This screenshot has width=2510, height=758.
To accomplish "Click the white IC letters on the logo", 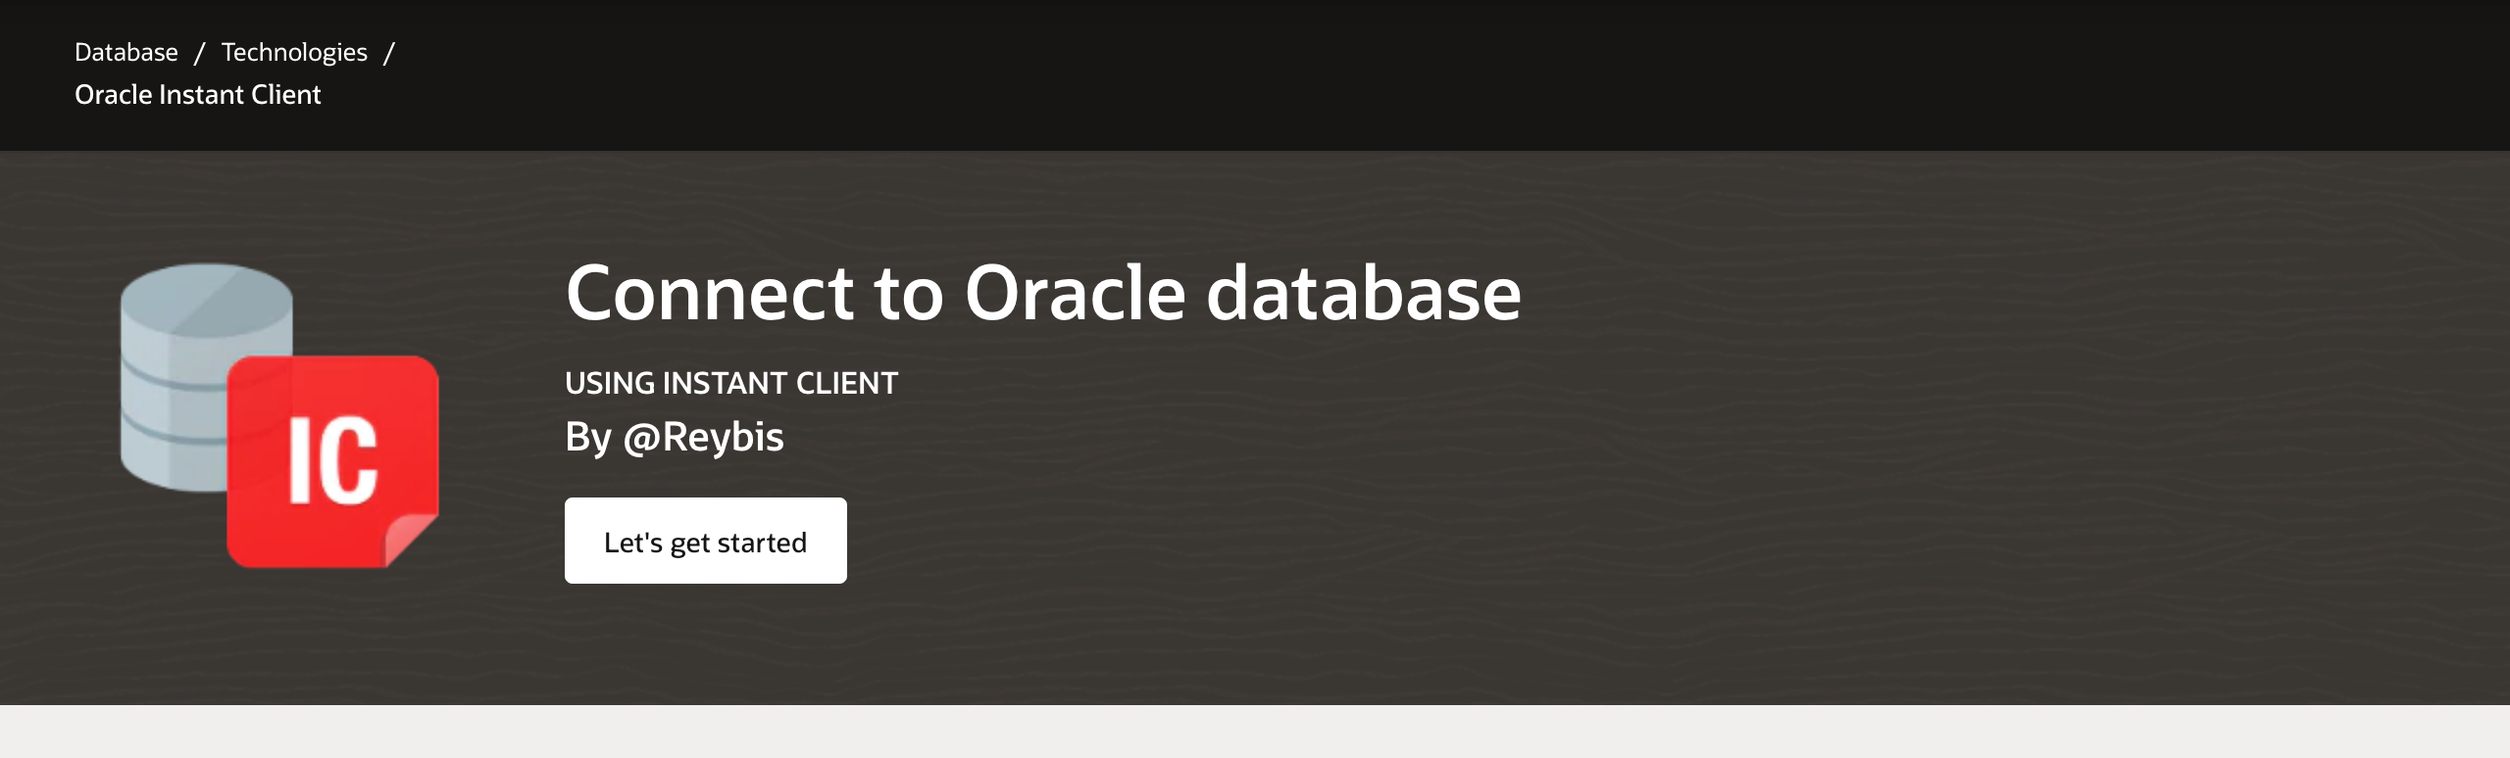I will (333, 460).
